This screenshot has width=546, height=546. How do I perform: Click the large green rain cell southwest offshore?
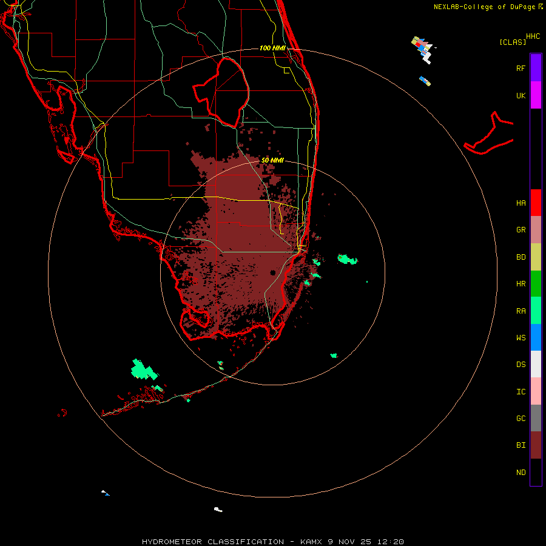[143, 370]
